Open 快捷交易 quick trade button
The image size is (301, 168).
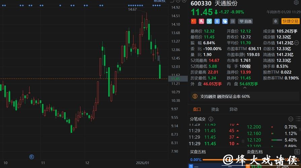(290, 21)
